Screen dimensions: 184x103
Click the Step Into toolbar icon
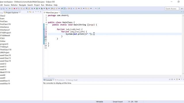tap(19, 9)
